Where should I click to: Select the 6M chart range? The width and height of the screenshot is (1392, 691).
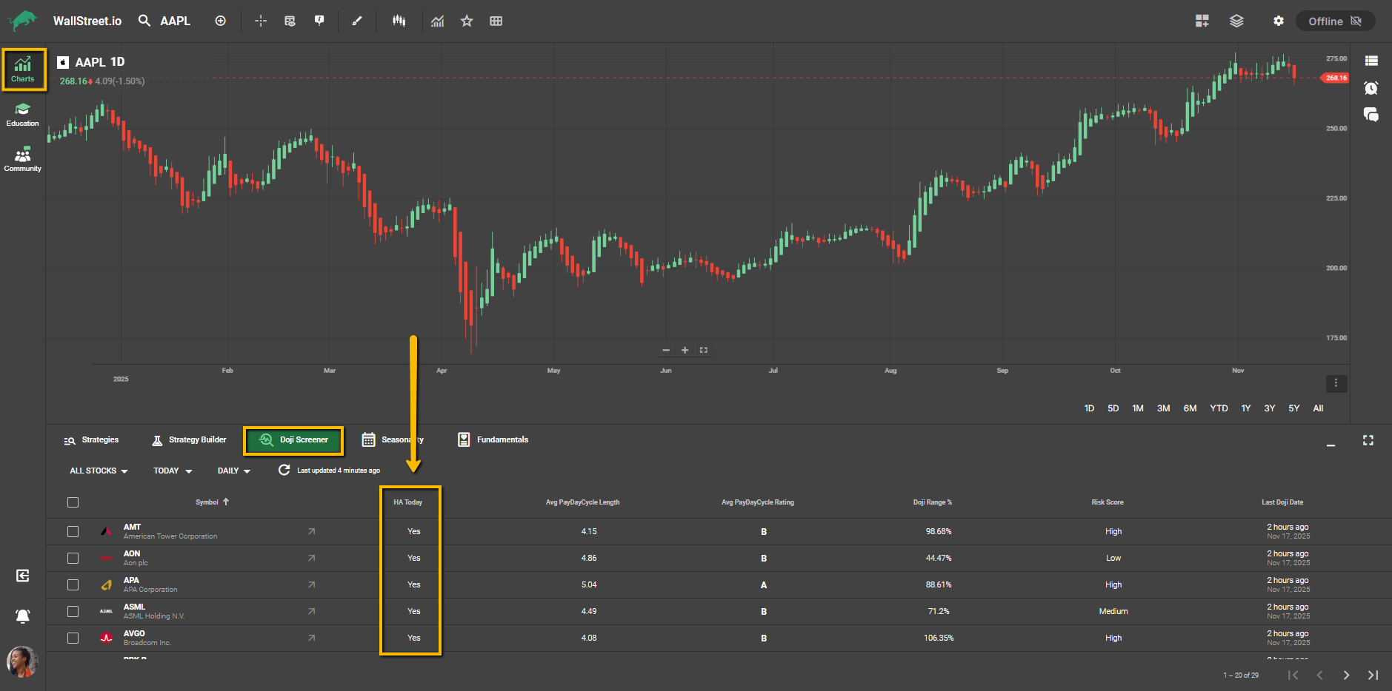click(x=1190, y=408)
